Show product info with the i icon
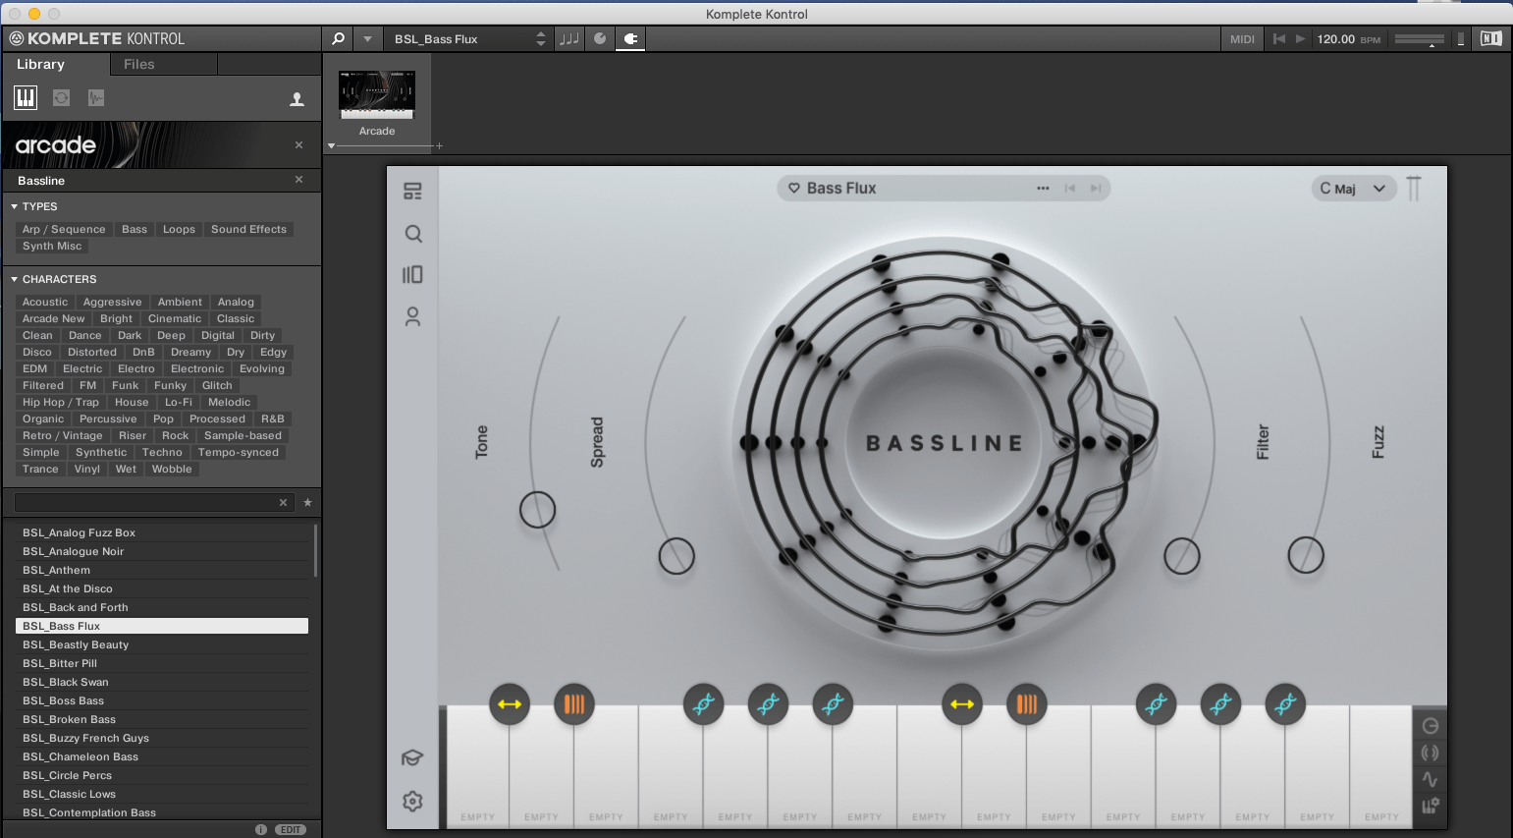The width and height of the screenshot is (1513, 838). (261, 829)
